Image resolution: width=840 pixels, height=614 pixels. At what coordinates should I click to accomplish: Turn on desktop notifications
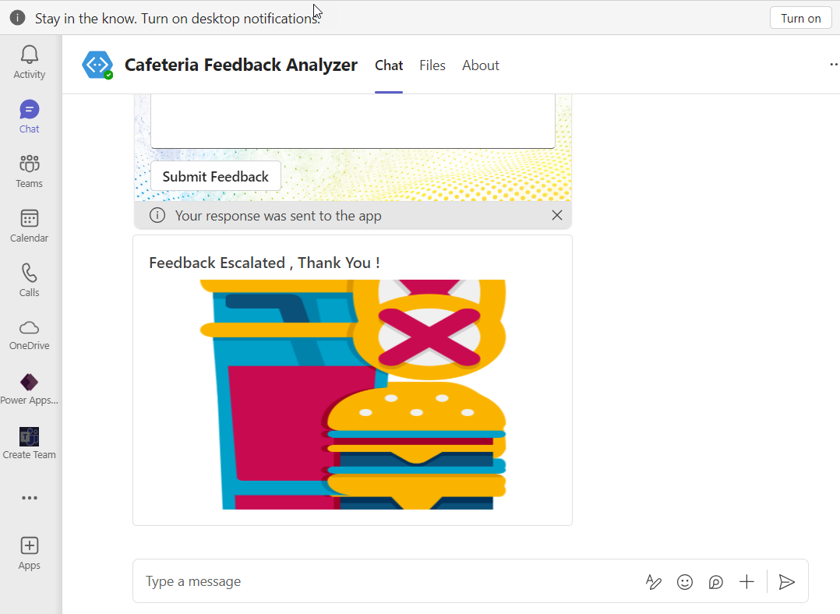click(801, 18)
